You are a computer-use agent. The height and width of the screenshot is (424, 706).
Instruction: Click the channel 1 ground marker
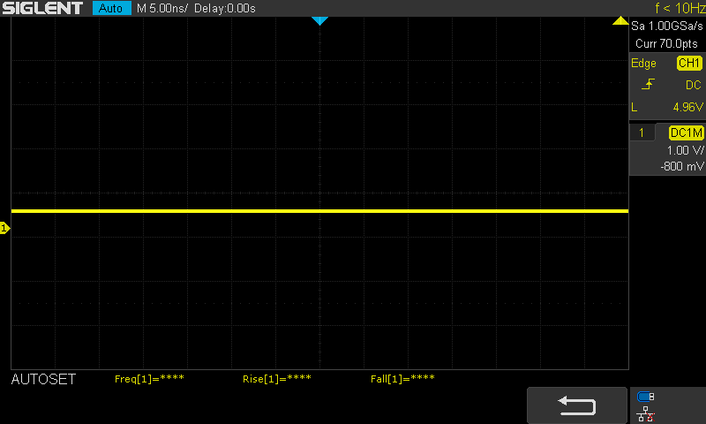pyautogui.click(x=4, y=228)
